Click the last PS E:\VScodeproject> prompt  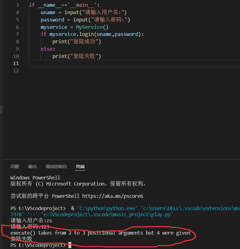point(38,245)
